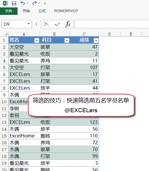Click the Excel application icon
149x171 pixels.
pyautogui.click(x=5, y=3)
